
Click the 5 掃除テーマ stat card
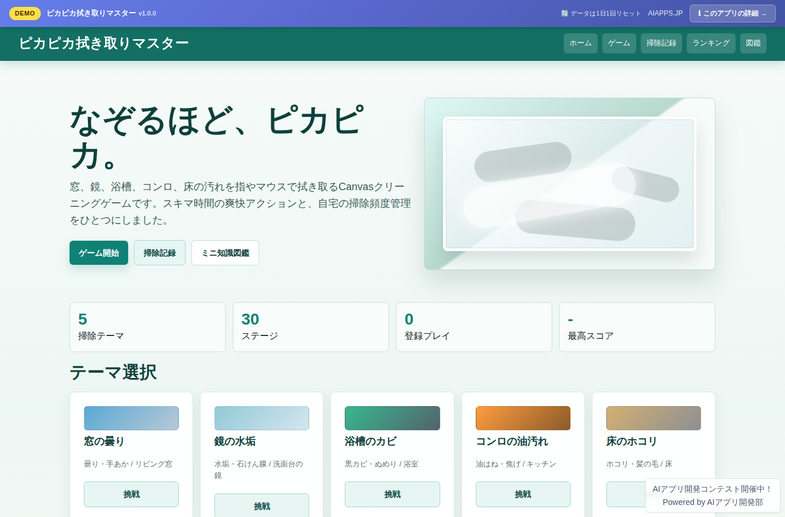pos(148,327)
